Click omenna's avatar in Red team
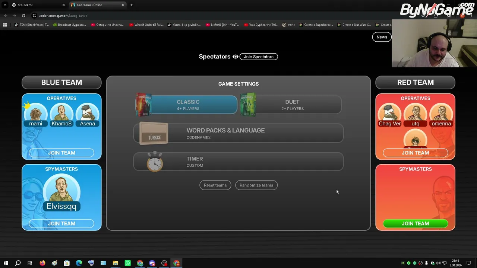 441,112
